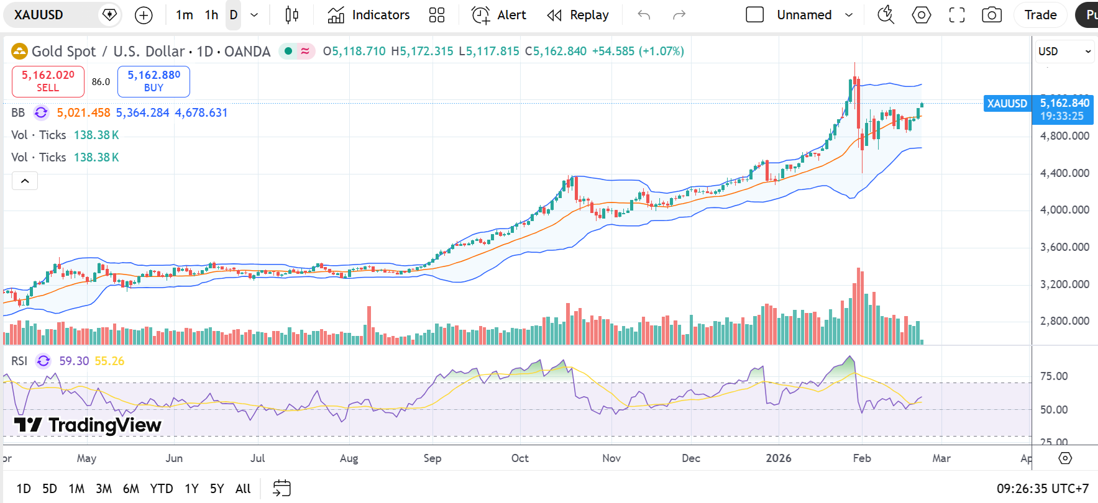Expand the timeframe interval dropdown arrow
The width and height of the screenshot is (1098, 503).
[254, 15]
